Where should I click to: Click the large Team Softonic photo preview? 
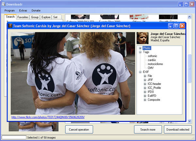coord(73,73)
